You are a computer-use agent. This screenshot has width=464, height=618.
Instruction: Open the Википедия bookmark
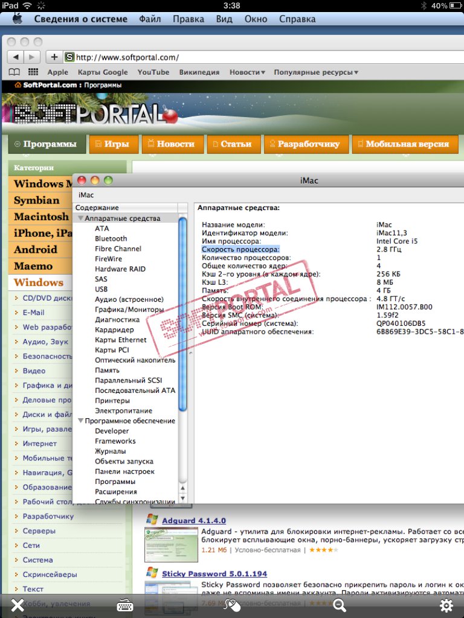pos(199,72)
